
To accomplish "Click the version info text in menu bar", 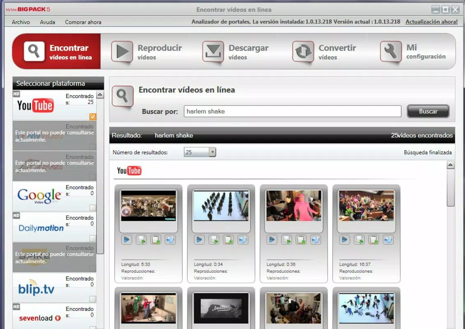I will (x=296, y=22).
